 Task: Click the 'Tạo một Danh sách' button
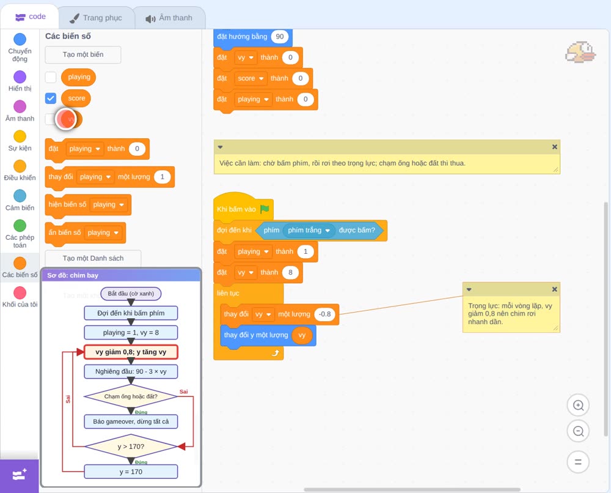click(x=93, y=258)
